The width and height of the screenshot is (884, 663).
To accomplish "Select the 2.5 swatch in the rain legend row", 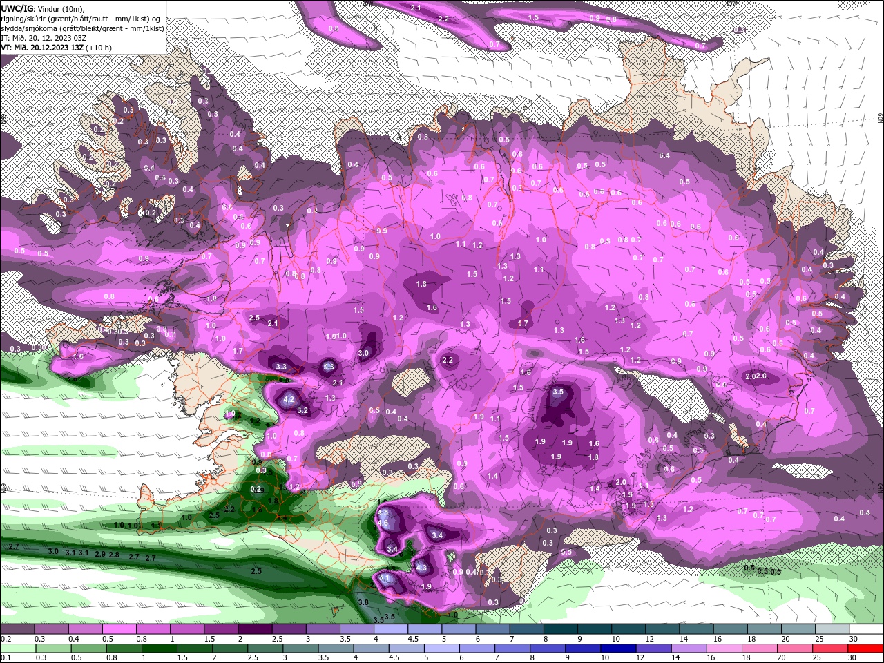I will tap(265, 648).
